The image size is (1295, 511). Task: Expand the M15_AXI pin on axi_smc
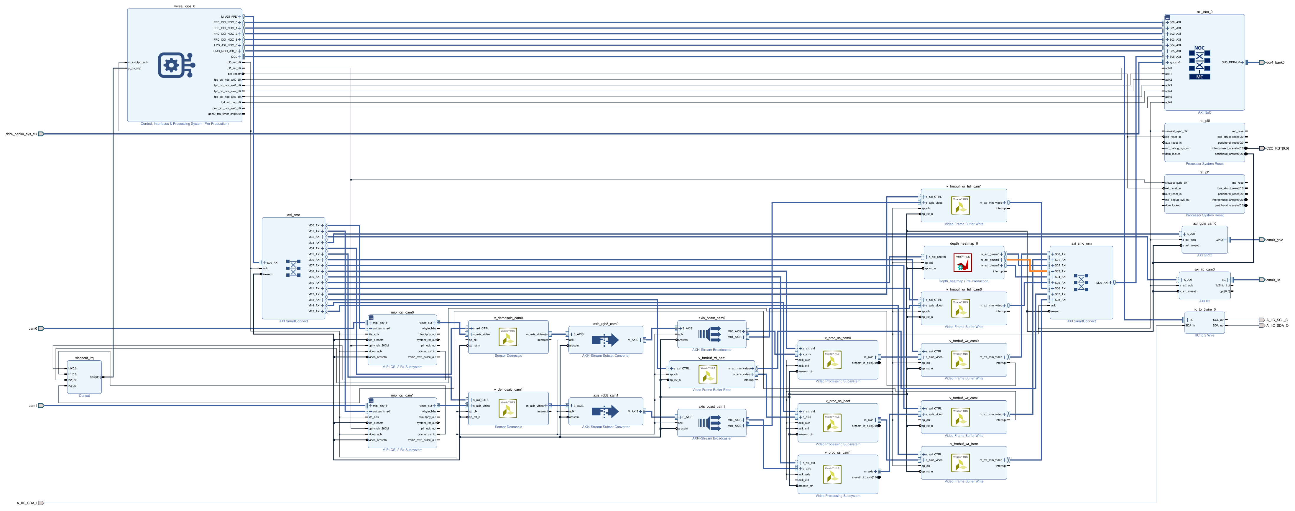coord(323,311)
